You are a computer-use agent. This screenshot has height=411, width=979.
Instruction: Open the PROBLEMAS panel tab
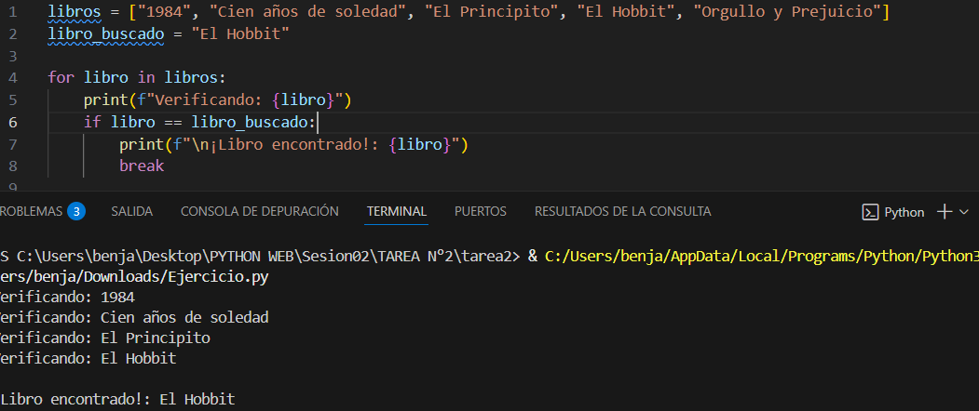click(x=32, y=211)
